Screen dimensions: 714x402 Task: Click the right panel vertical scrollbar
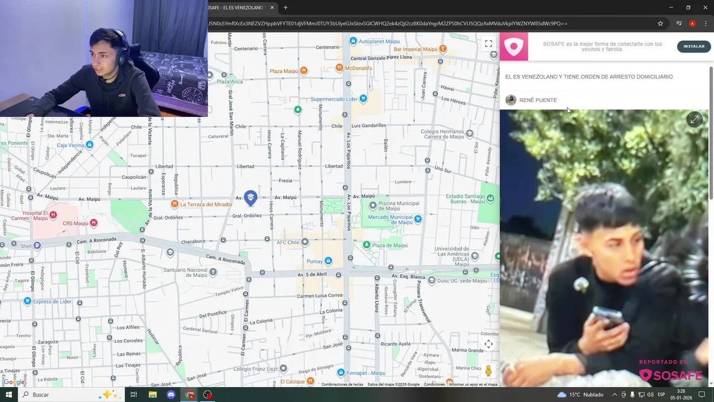click(711, 134)
